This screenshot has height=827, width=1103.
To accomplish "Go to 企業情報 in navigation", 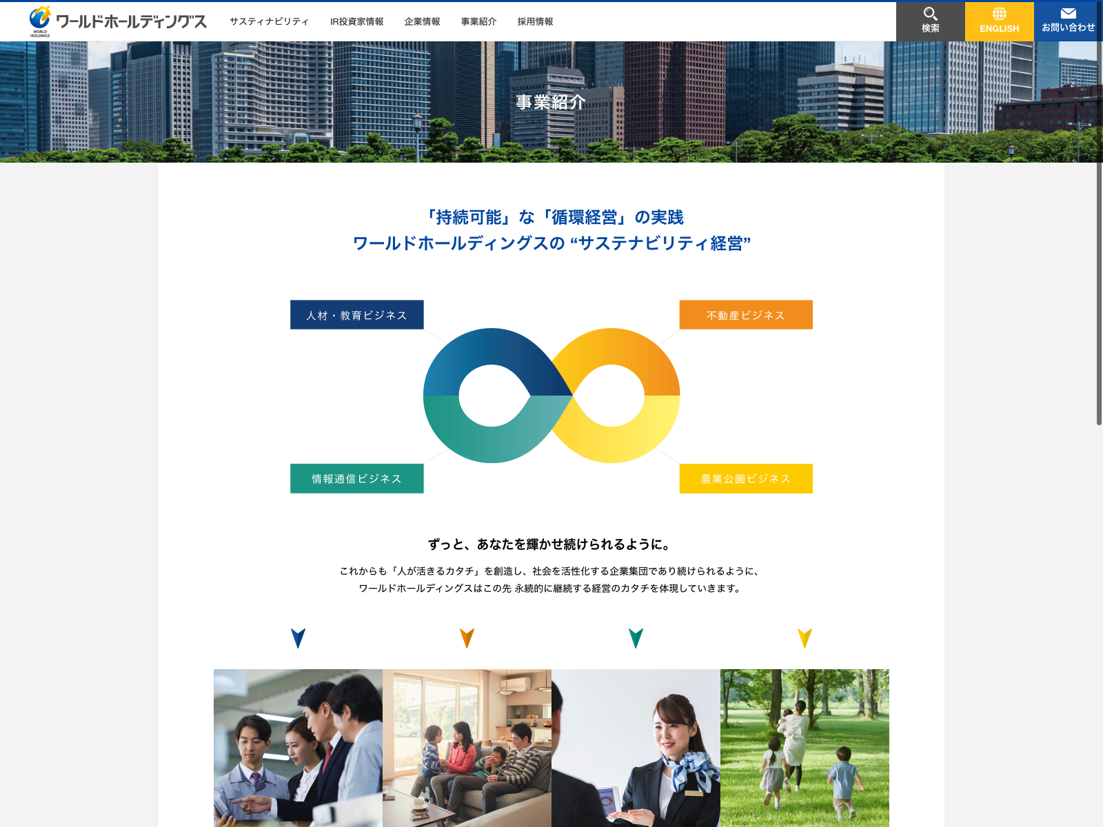I will pos(422,21).
